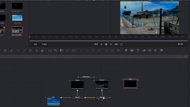
Task: Add a particle Merge node
Action: pos(113,51)
